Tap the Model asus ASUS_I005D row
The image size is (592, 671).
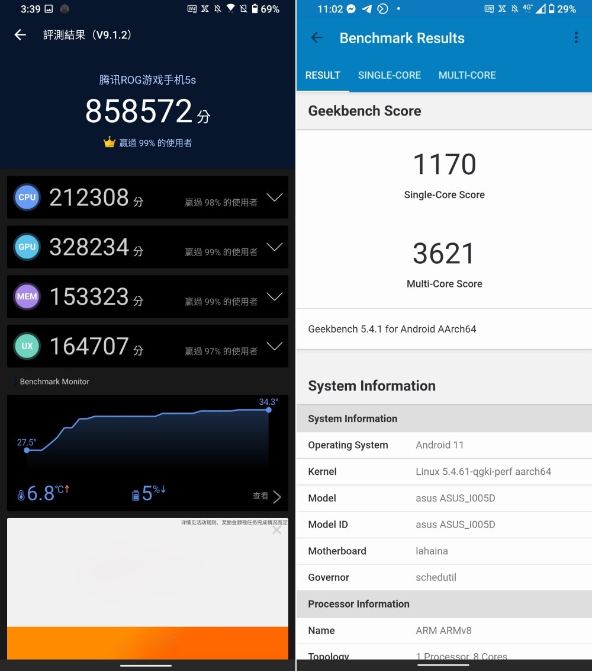point(444,498)
